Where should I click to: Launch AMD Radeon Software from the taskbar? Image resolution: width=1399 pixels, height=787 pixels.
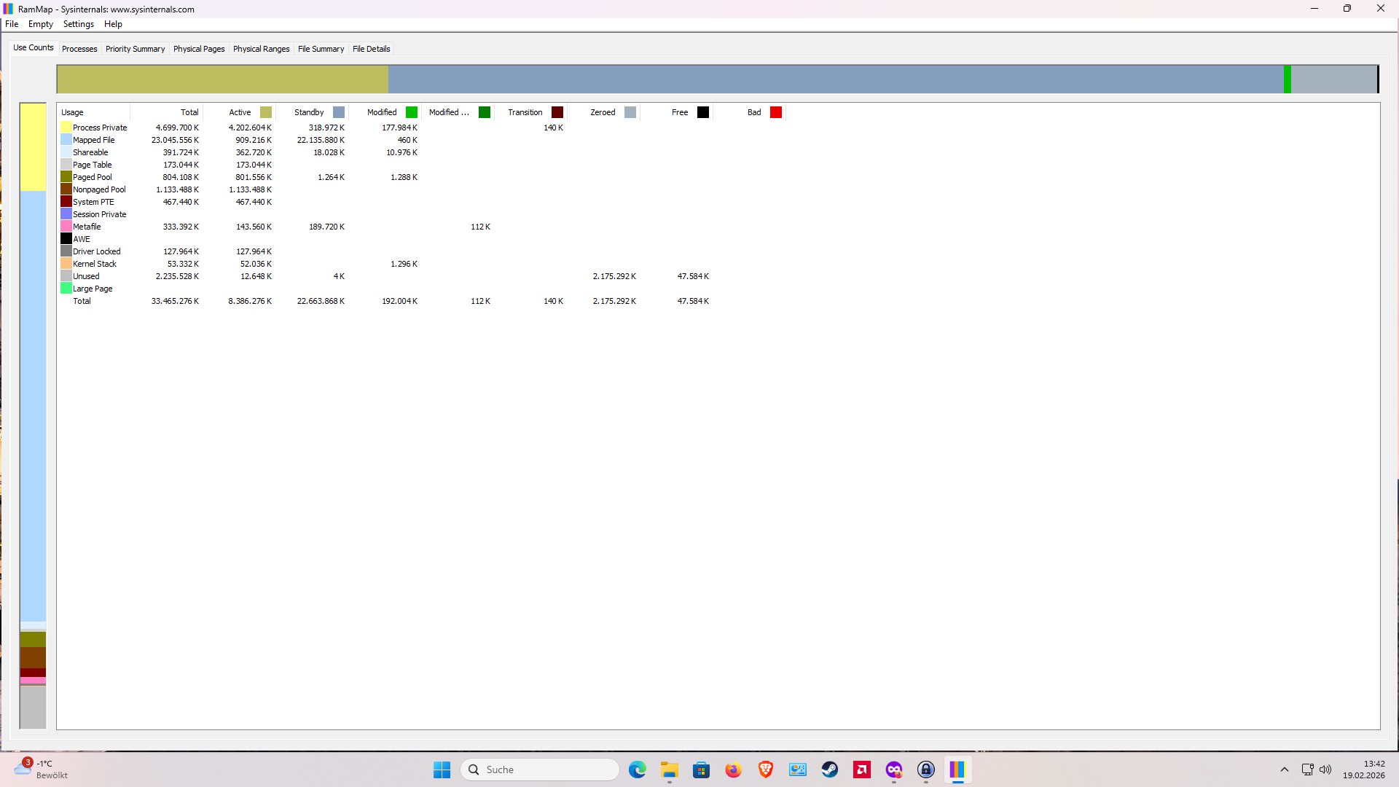[x=862, y=770]
